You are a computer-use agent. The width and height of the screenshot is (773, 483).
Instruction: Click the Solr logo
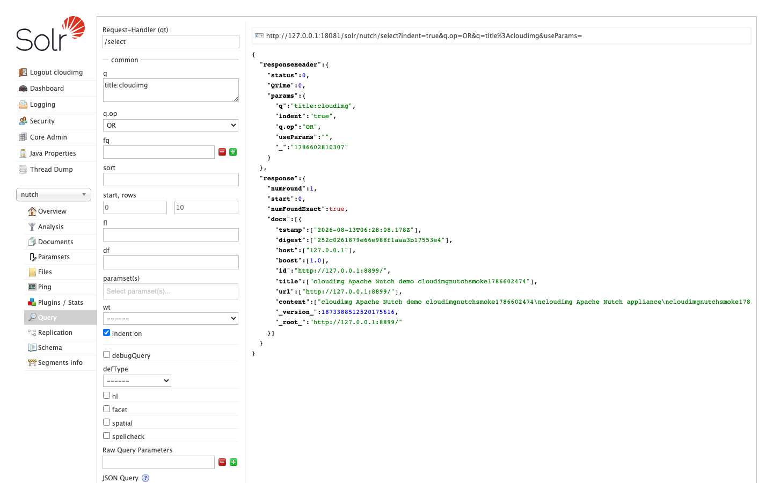click(50, 33)
